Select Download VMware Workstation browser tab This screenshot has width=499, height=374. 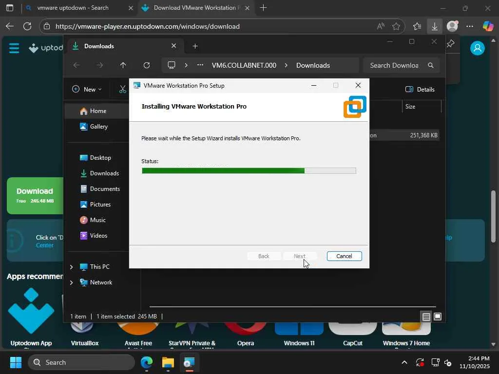coord(196,8)
